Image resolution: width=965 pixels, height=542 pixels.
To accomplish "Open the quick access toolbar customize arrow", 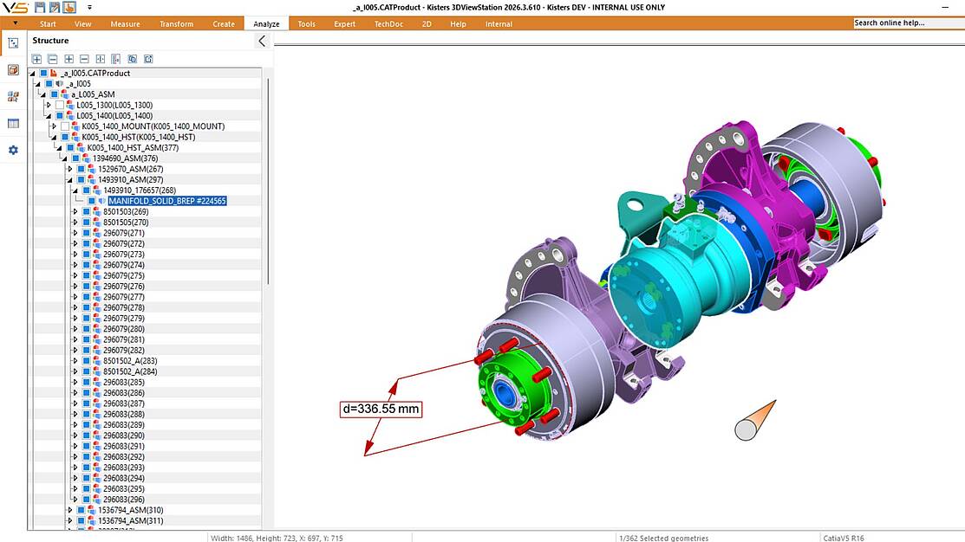I will (x=89, y=8).
